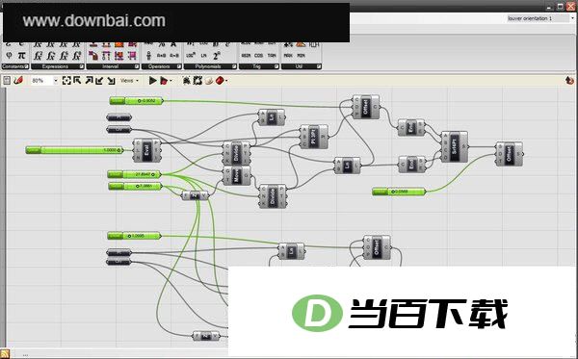
Task: Click the 27.8947 number slider
Action: tap(134, 174)
